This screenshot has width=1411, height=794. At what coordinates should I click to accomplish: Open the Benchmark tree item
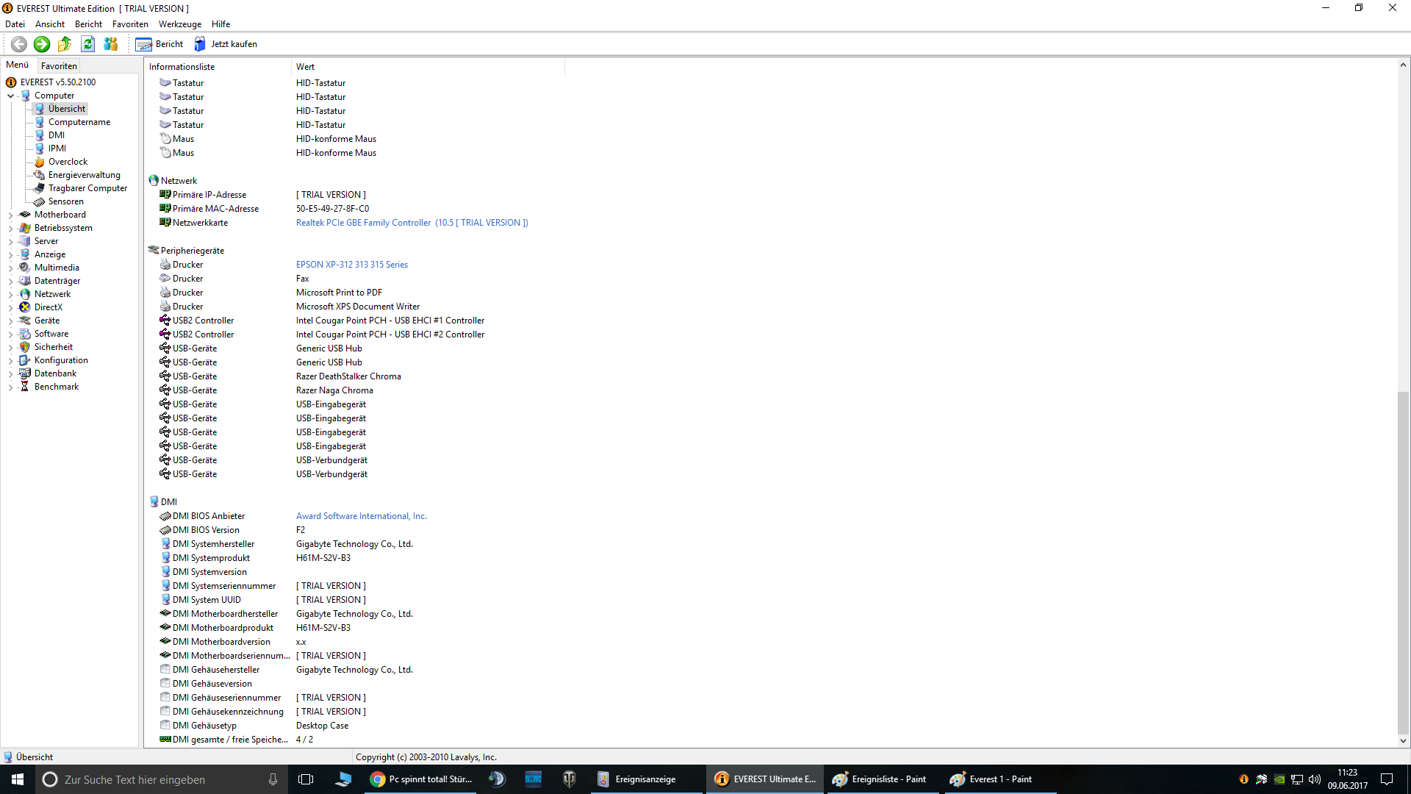click(x=56, y=387)
